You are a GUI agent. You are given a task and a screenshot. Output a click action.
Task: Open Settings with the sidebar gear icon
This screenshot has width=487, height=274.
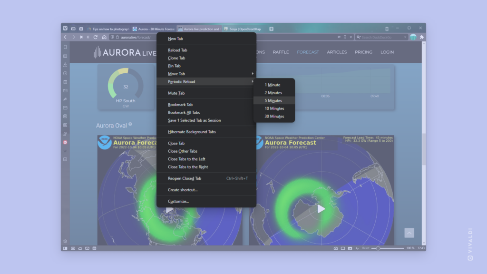point(65,241)
